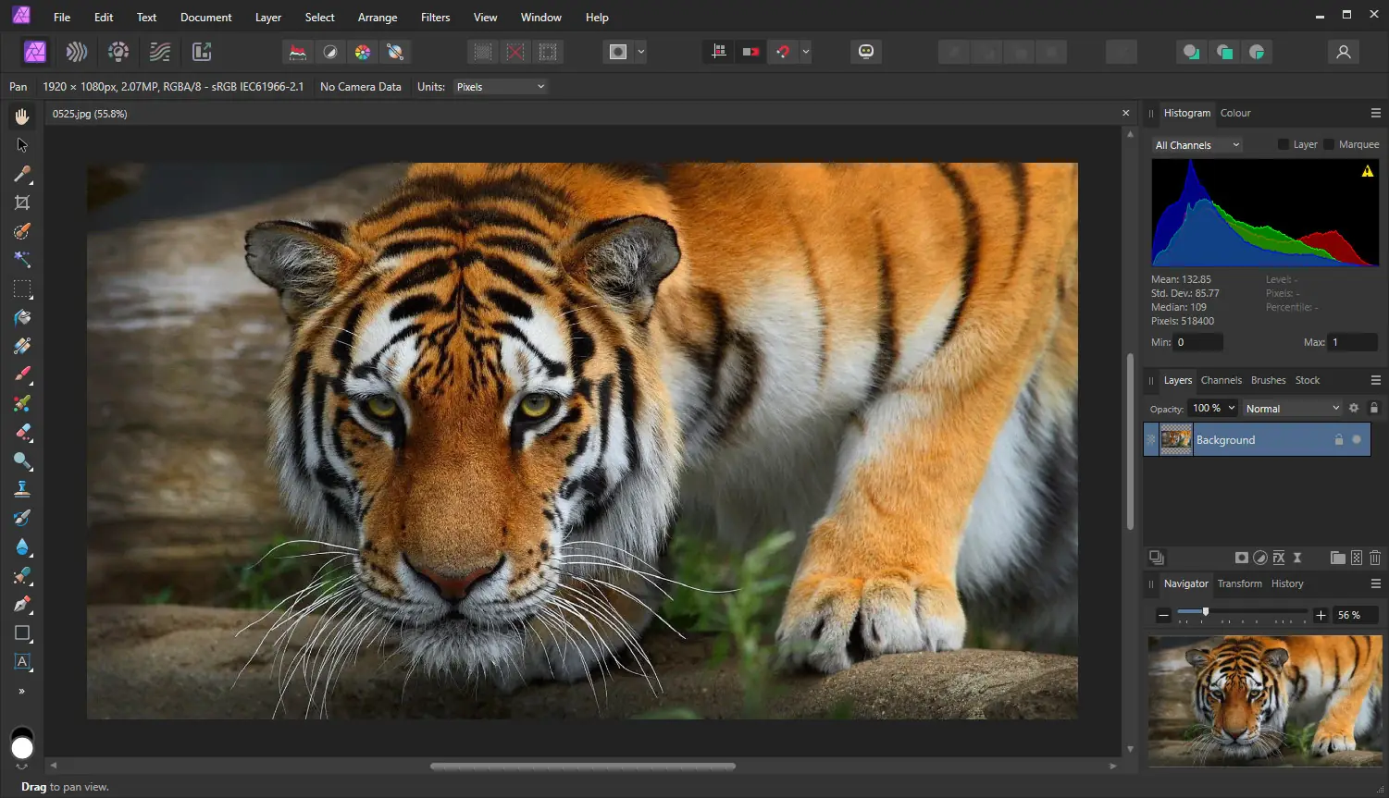This screenshot has height=798, width=1389.
Task: Select the Zoom magnifier tool
Action: pyautogui.click(x=22, y=460)
